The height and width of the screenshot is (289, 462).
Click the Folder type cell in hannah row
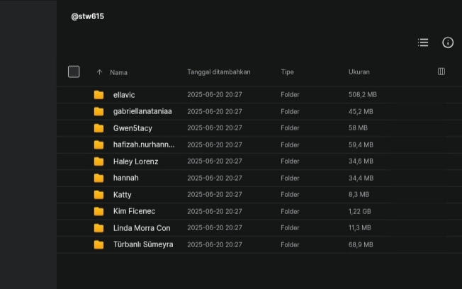(x=290, y=178)
